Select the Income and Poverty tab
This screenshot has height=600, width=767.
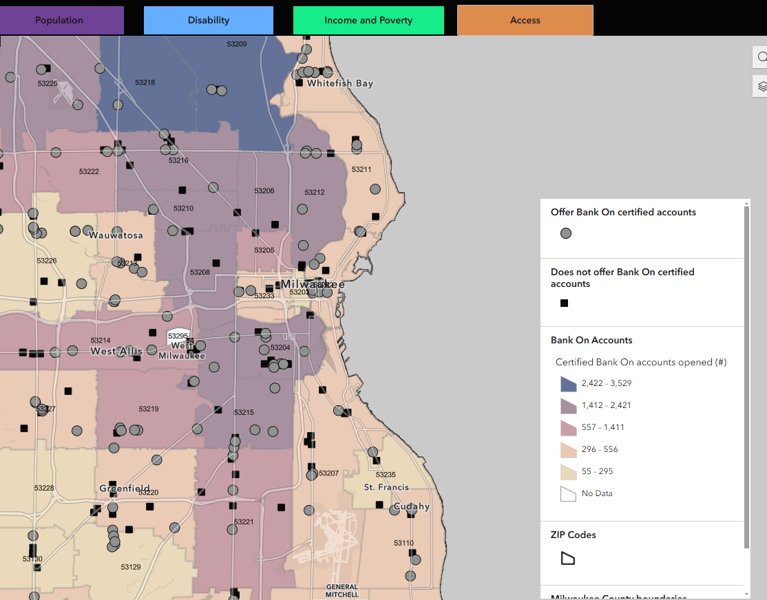[368, 21]
